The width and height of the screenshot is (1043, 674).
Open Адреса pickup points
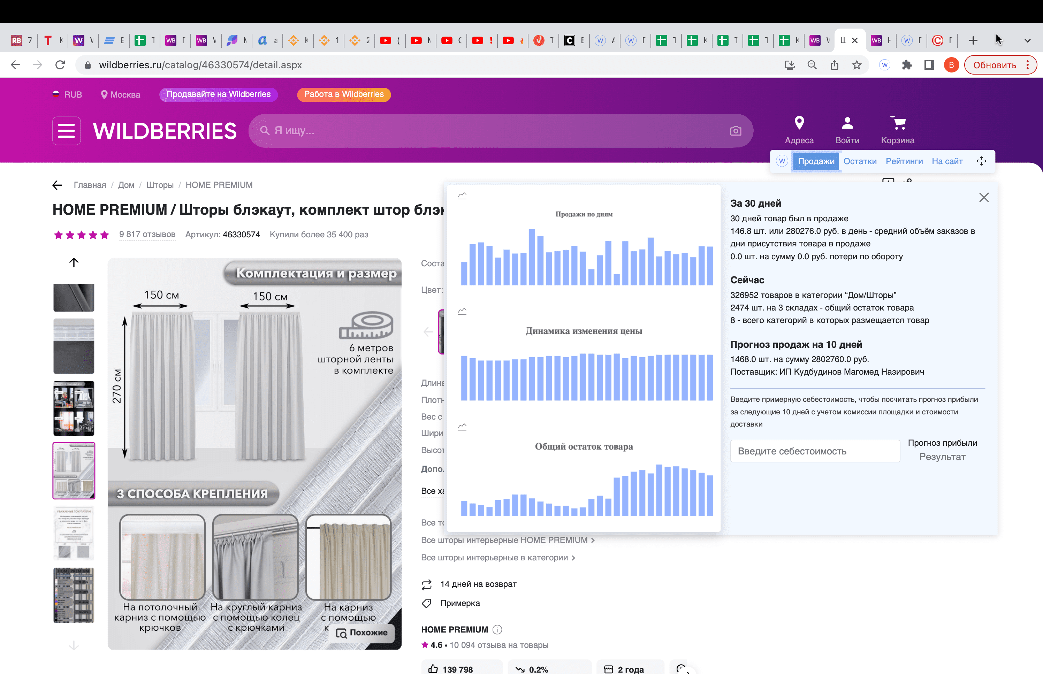click(x=799, y=130)
